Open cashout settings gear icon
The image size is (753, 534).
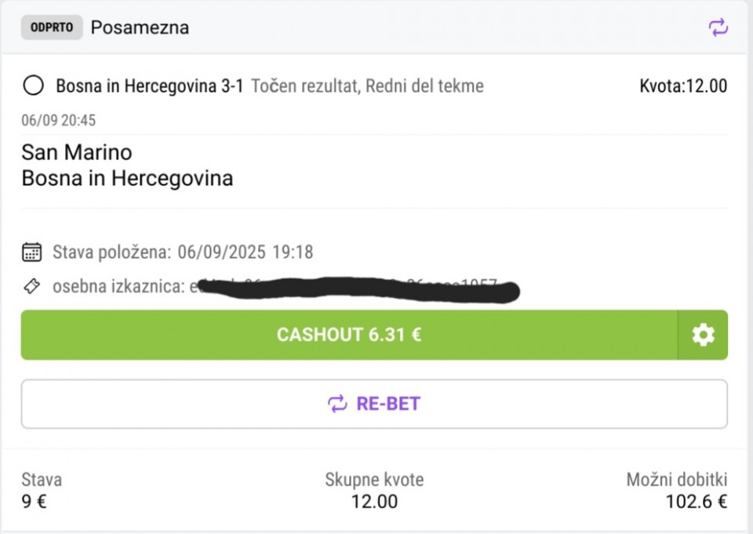click(703, 335)
